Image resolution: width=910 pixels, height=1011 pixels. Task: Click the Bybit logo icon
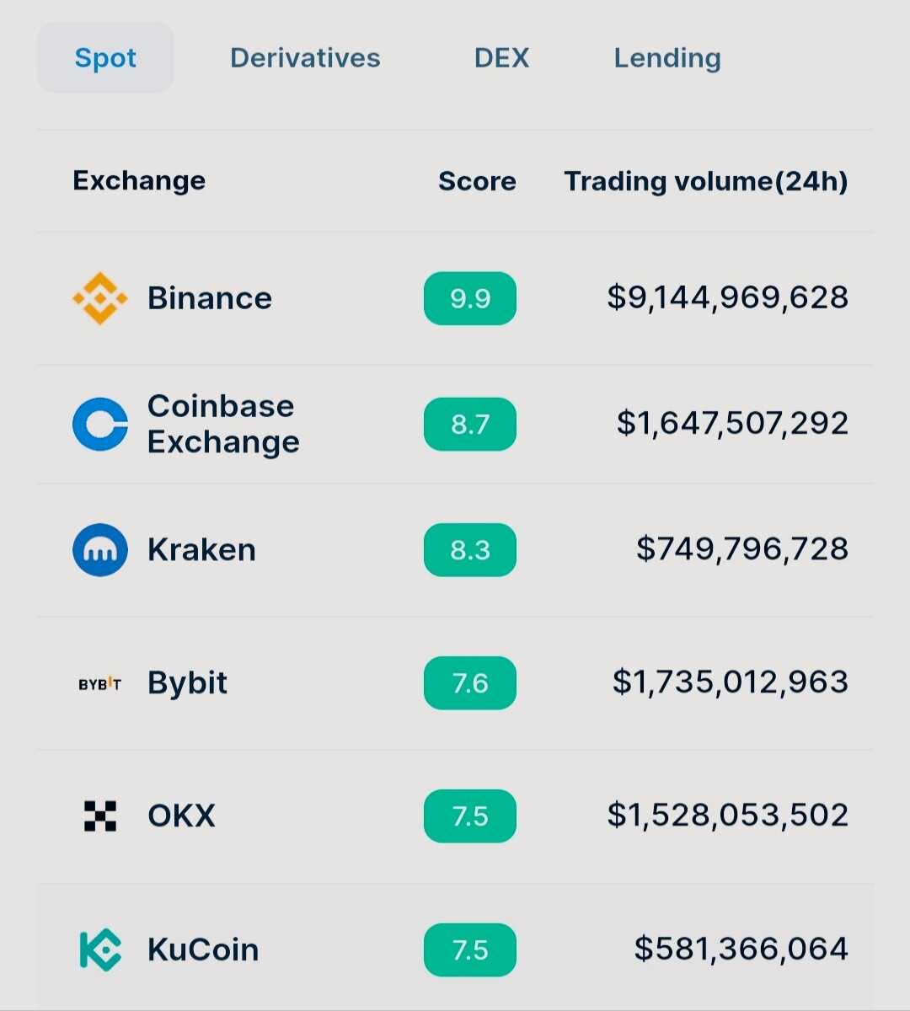point(100,684)
